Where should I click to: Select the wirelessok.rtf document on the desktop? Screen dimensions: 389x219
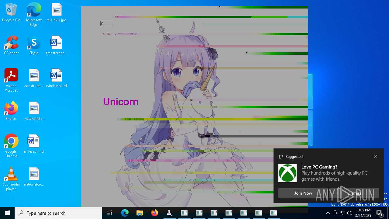57,78
